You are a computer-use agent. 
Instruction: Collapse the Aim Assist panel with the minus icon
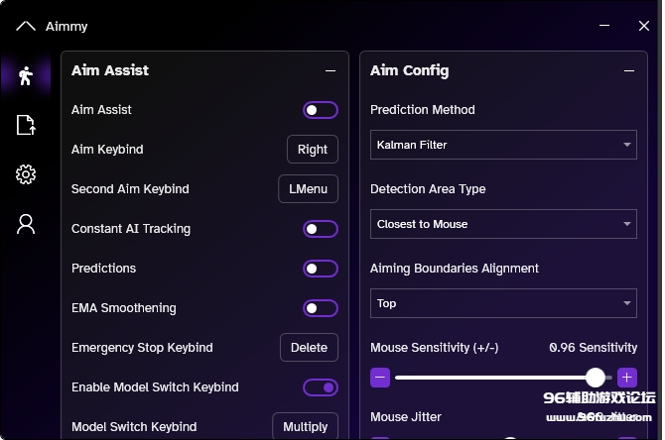(x=331, y=71)
